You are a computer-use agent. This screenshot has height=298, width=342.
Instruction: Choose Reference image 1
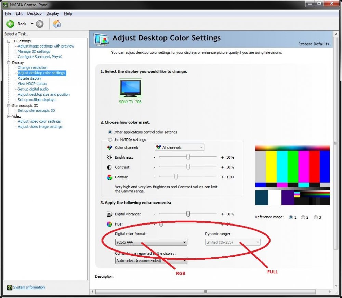[291, 217]
